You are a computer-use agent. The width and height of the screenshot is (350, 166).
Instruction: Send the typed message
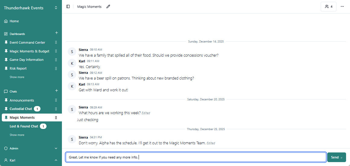(336, 157)
